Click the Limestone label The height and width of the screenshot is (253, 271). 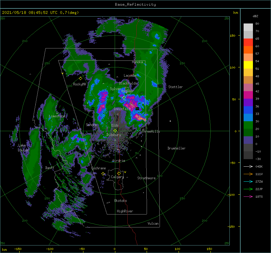57,116
